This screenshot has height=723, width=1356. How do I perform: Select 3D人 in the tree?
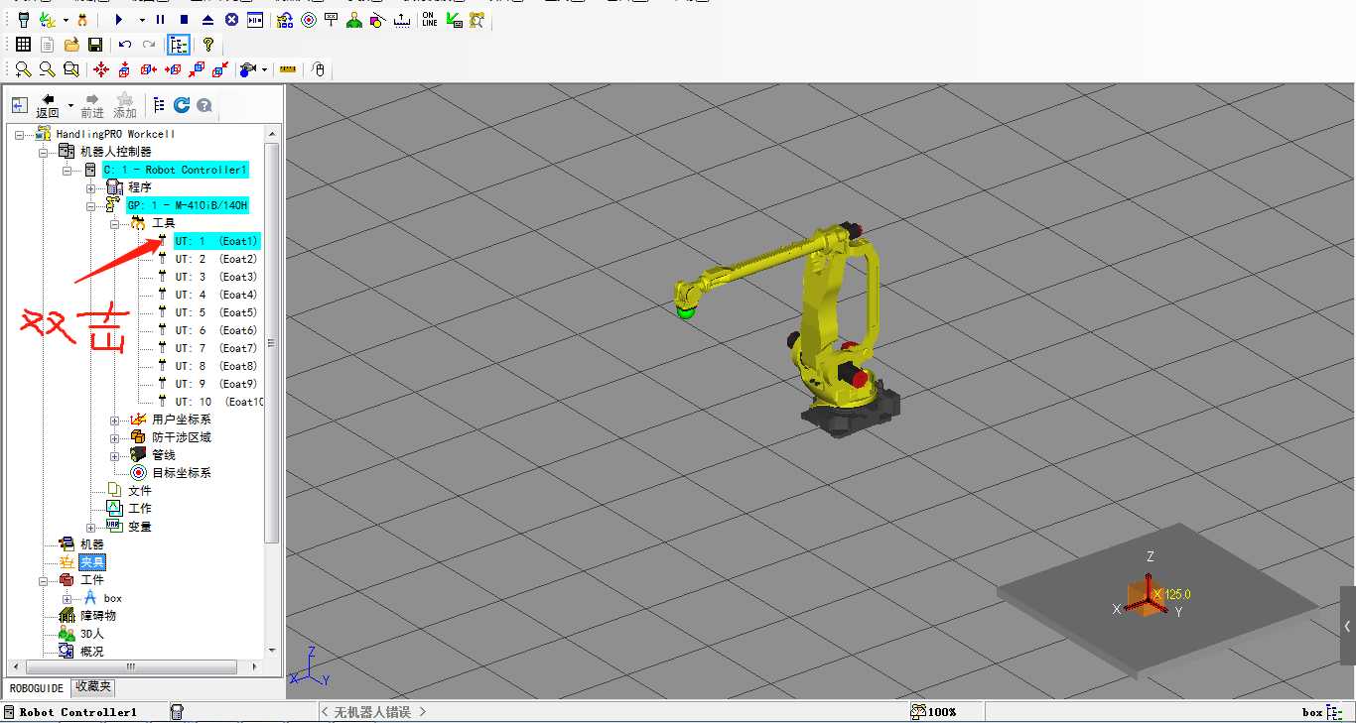91,634
